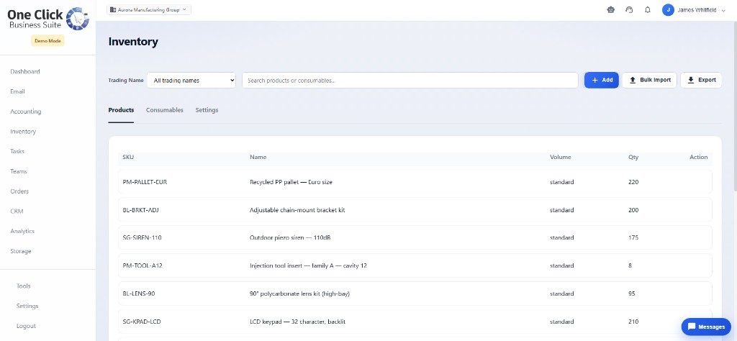Open Email in the sidebar
Image resolution: width=737 pixels, height=341 pixels.
(x=17, y=91)
